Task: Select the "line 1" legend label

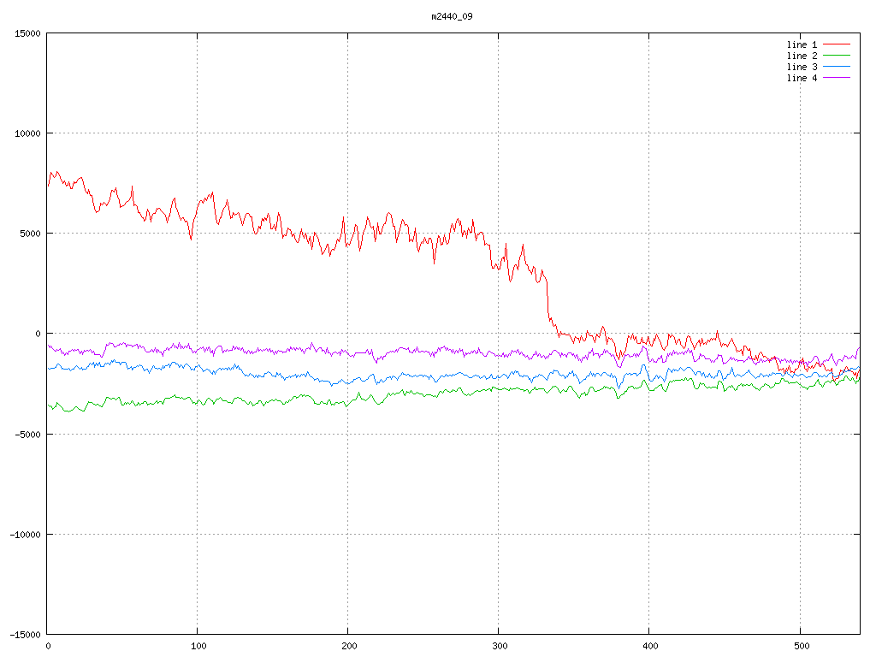Action: click(802, 44)
